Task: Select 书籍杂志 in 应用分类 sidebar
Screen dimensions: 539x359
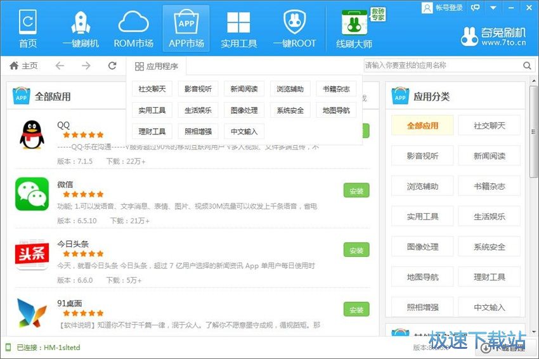Action: (x=489, y=186)
